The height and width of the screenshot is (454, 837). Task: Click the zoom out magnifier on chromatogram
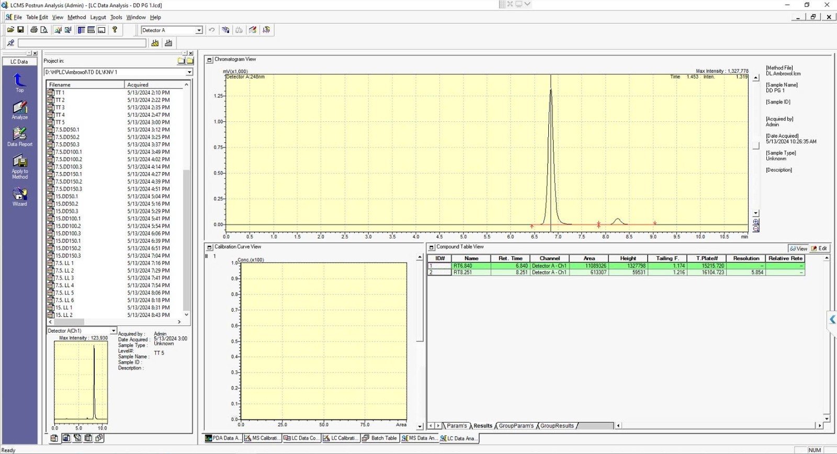click(756, 229)
